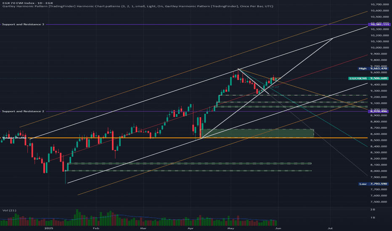392x231 pixels.
Task: Click the 10,700.000 price axis value
Action: pos(379,5)
